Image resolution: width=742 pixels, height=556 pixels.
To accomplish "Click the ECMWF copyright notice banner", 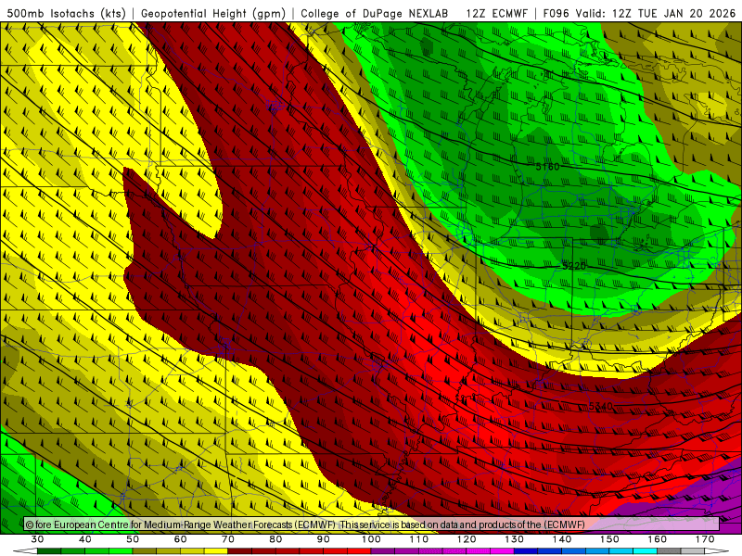I will (x=372, y=524).
